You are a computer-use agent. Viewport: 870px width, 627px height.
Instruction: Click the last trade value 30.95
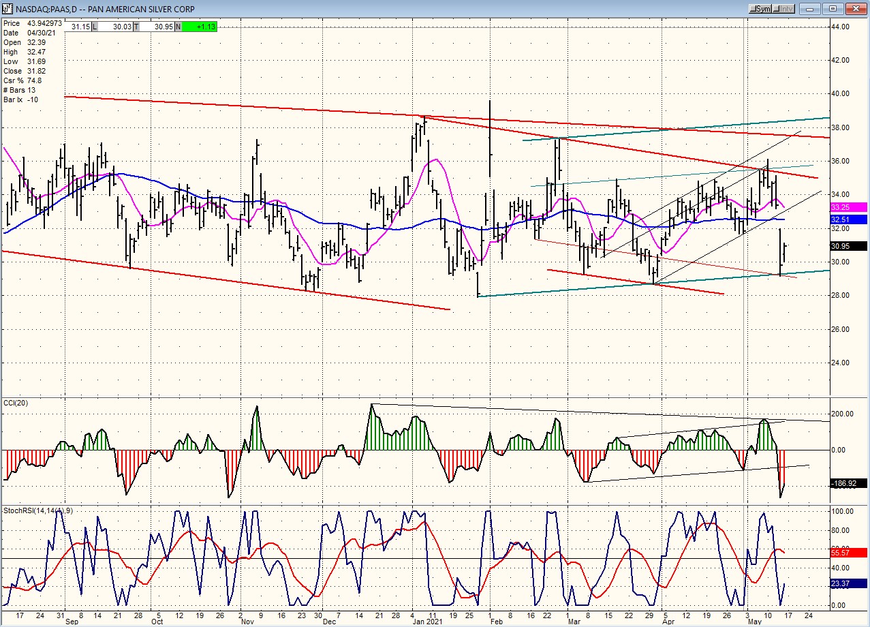point(157,27)
